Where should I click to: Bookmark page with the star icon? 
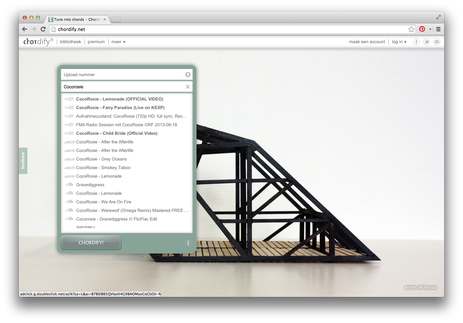point(411,29)
